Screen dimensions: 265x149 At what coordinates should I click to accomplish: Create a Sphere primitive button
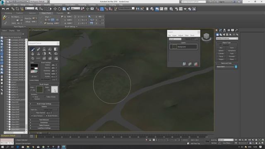coord(221,50)
